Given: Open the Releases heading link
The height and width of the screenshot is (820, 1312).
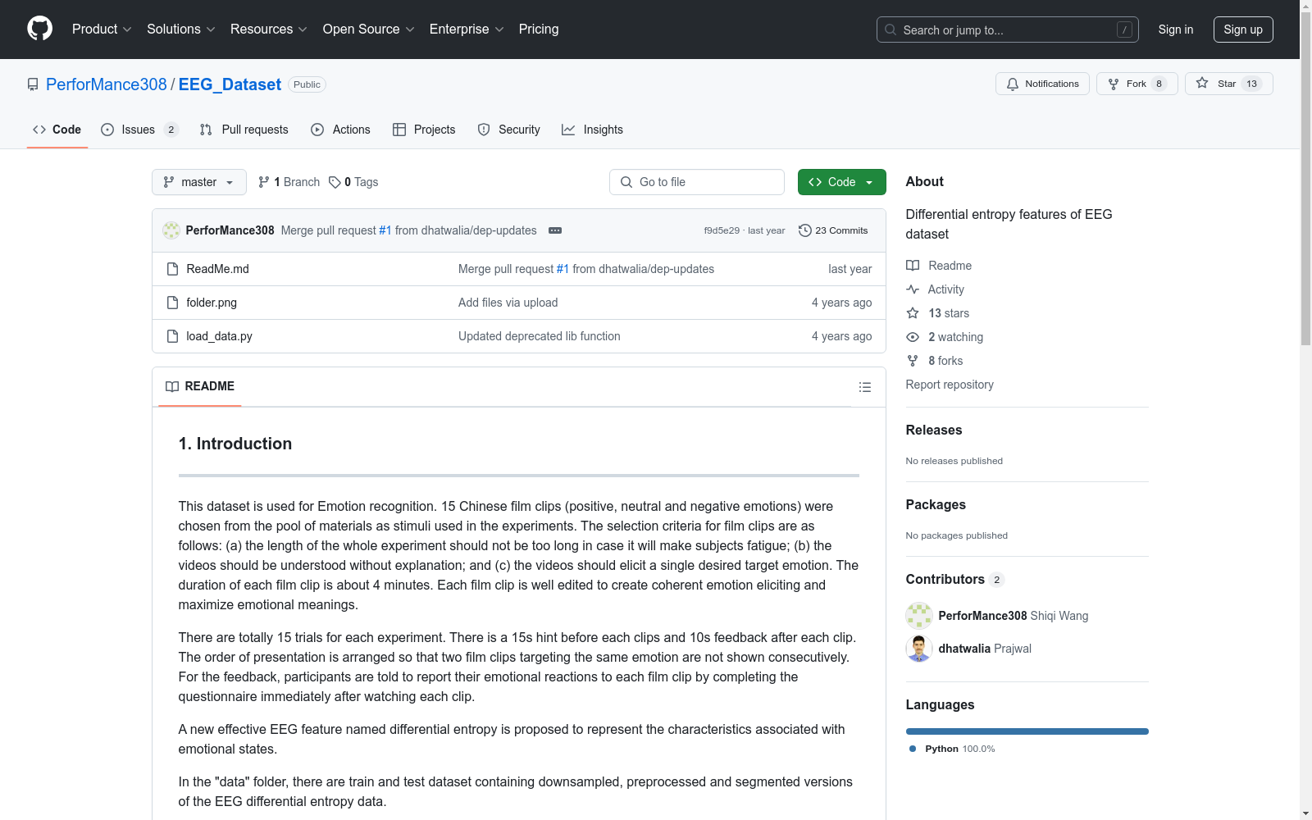Looking at the screenshot, I should point(934,430).
